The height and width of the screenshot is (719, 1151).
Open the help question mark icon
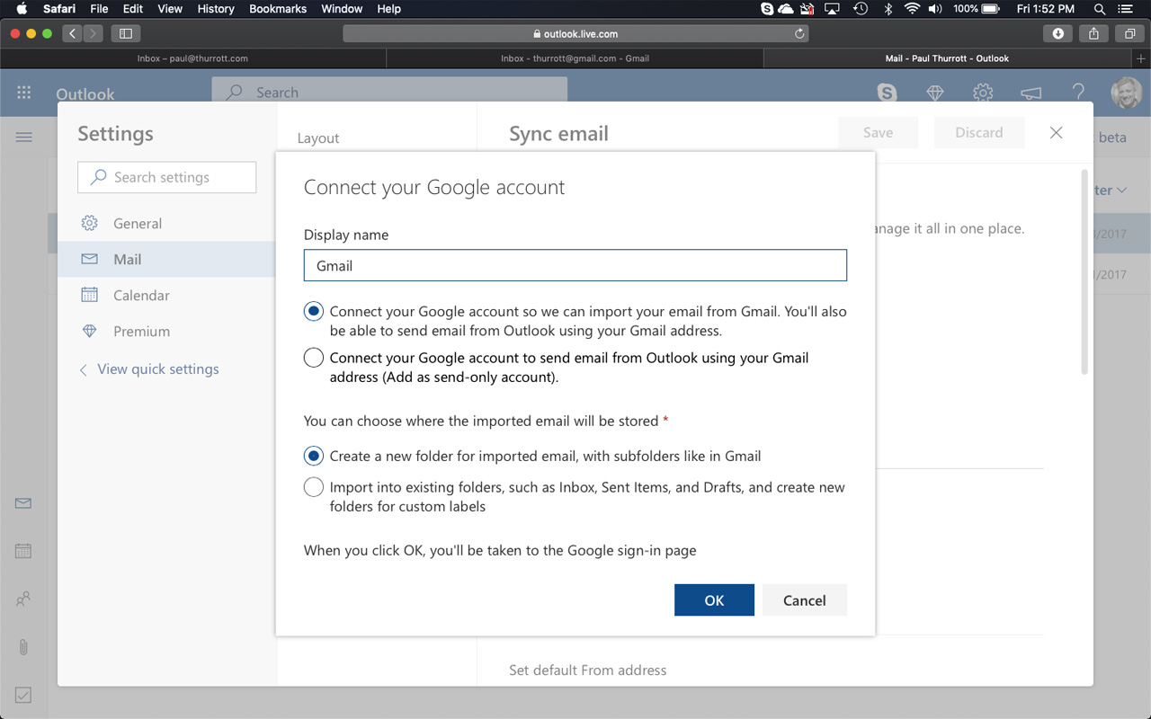pyautogui.click(x=1078, y=93)
